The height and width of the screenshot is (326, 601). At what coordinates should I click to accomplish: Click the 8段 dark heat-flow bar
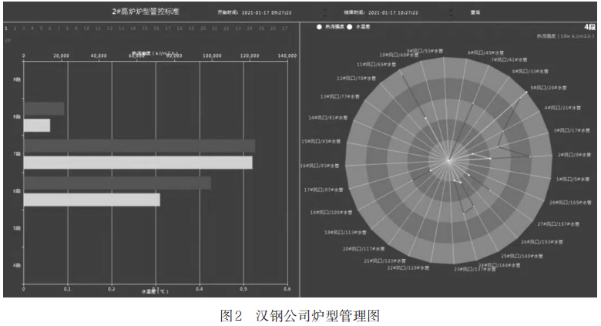[x=44, y=109]
